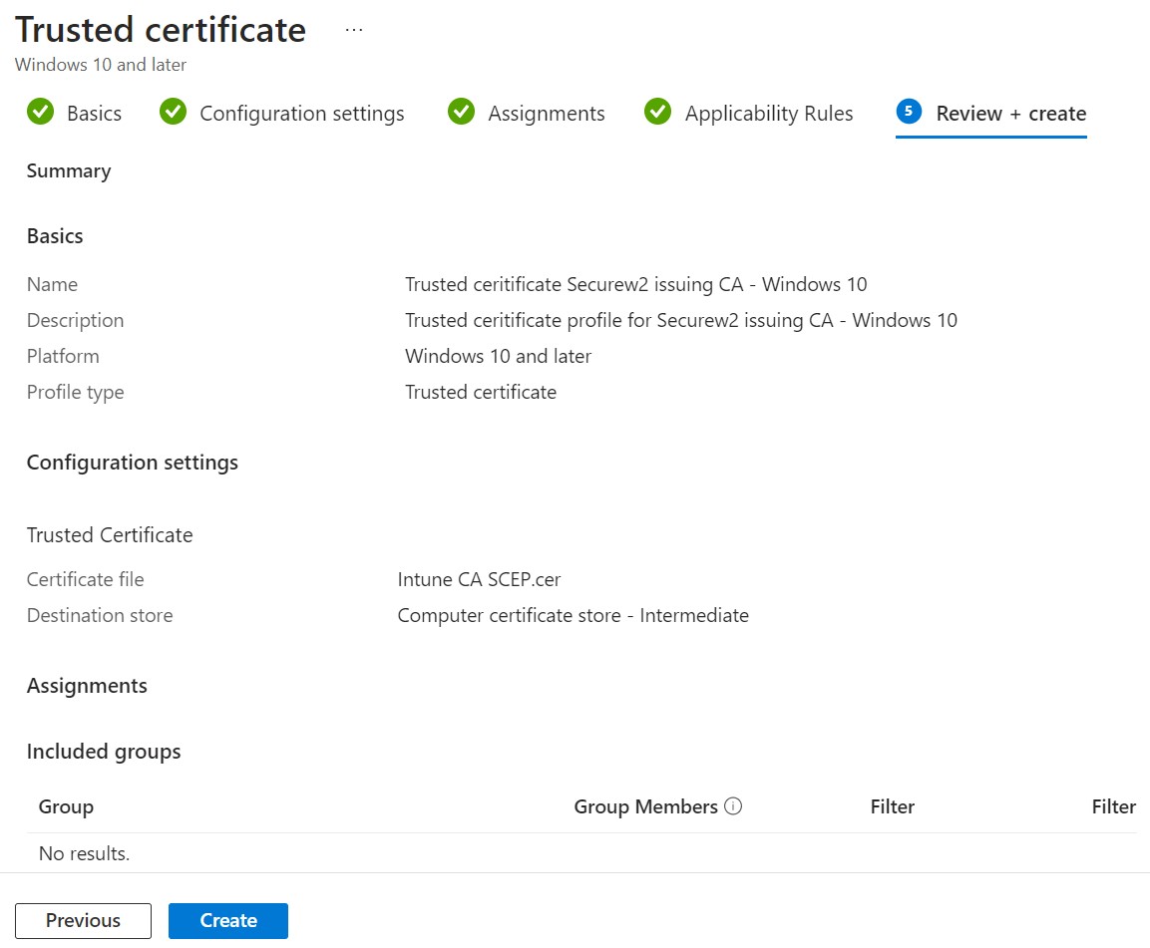Open the Configuration settings tab
Image resolution: width=1150 pixels, height=948 pixels.
pyautogui.click(x=281, y=113)
